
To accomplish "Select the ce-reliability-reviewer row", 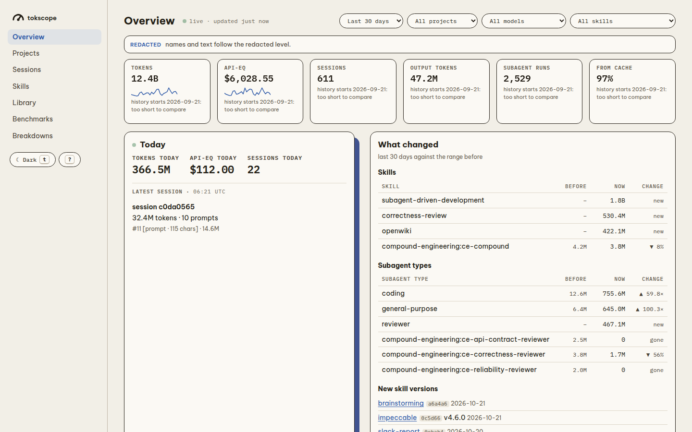I will [523, 370].
